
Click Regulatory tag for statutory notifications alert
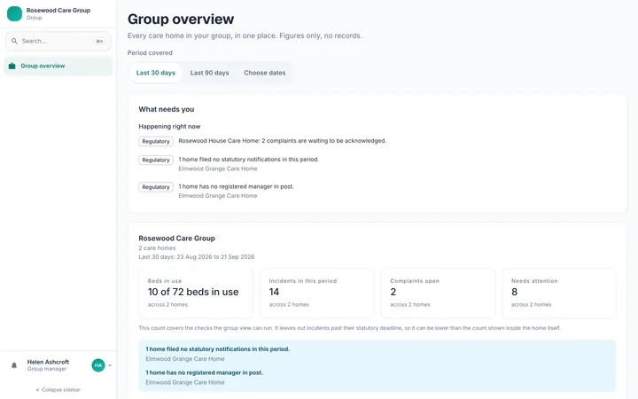(156, 160)
